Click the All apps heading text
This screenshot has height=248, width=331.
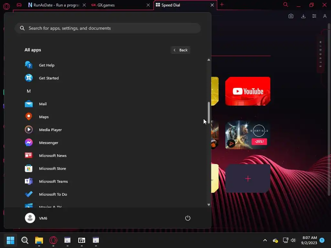(x=33, y=50)
